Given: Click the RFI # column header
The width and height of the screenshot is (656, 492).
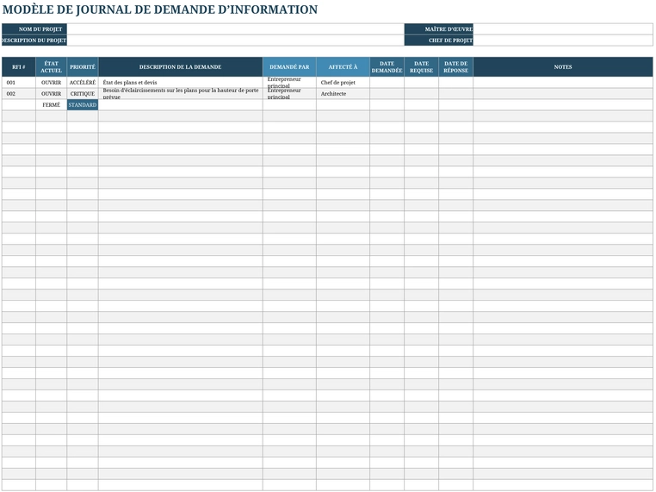Looking at the screenshot, I should [19, 67].
